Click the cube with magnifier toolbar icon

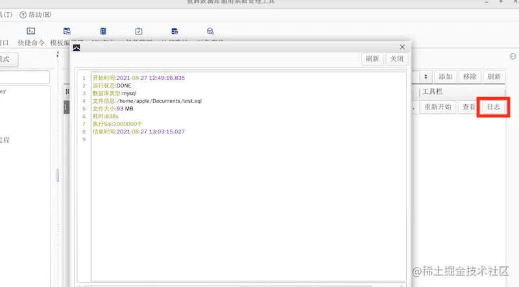210,31
